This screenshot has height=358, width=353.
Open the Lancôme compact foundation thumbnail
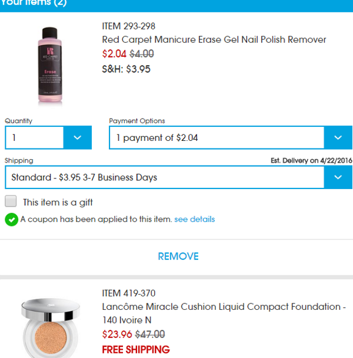coord(51,328)
